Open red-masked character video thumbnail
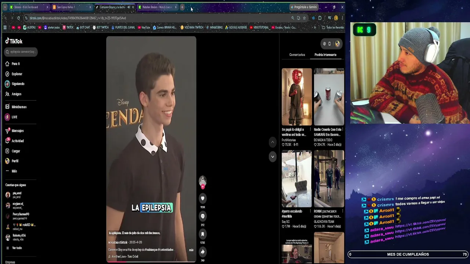 [x=297, y=97]
